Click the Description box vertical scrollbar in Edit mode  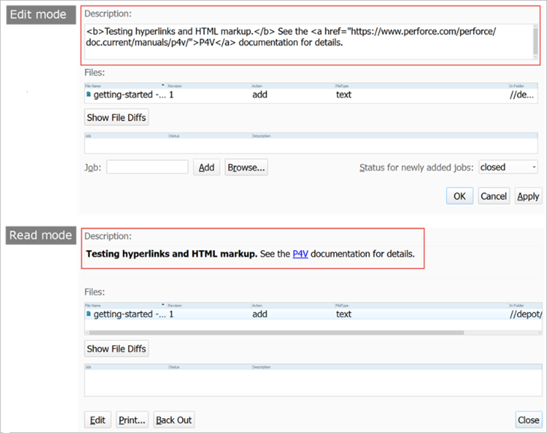click(x=536, y=41)
